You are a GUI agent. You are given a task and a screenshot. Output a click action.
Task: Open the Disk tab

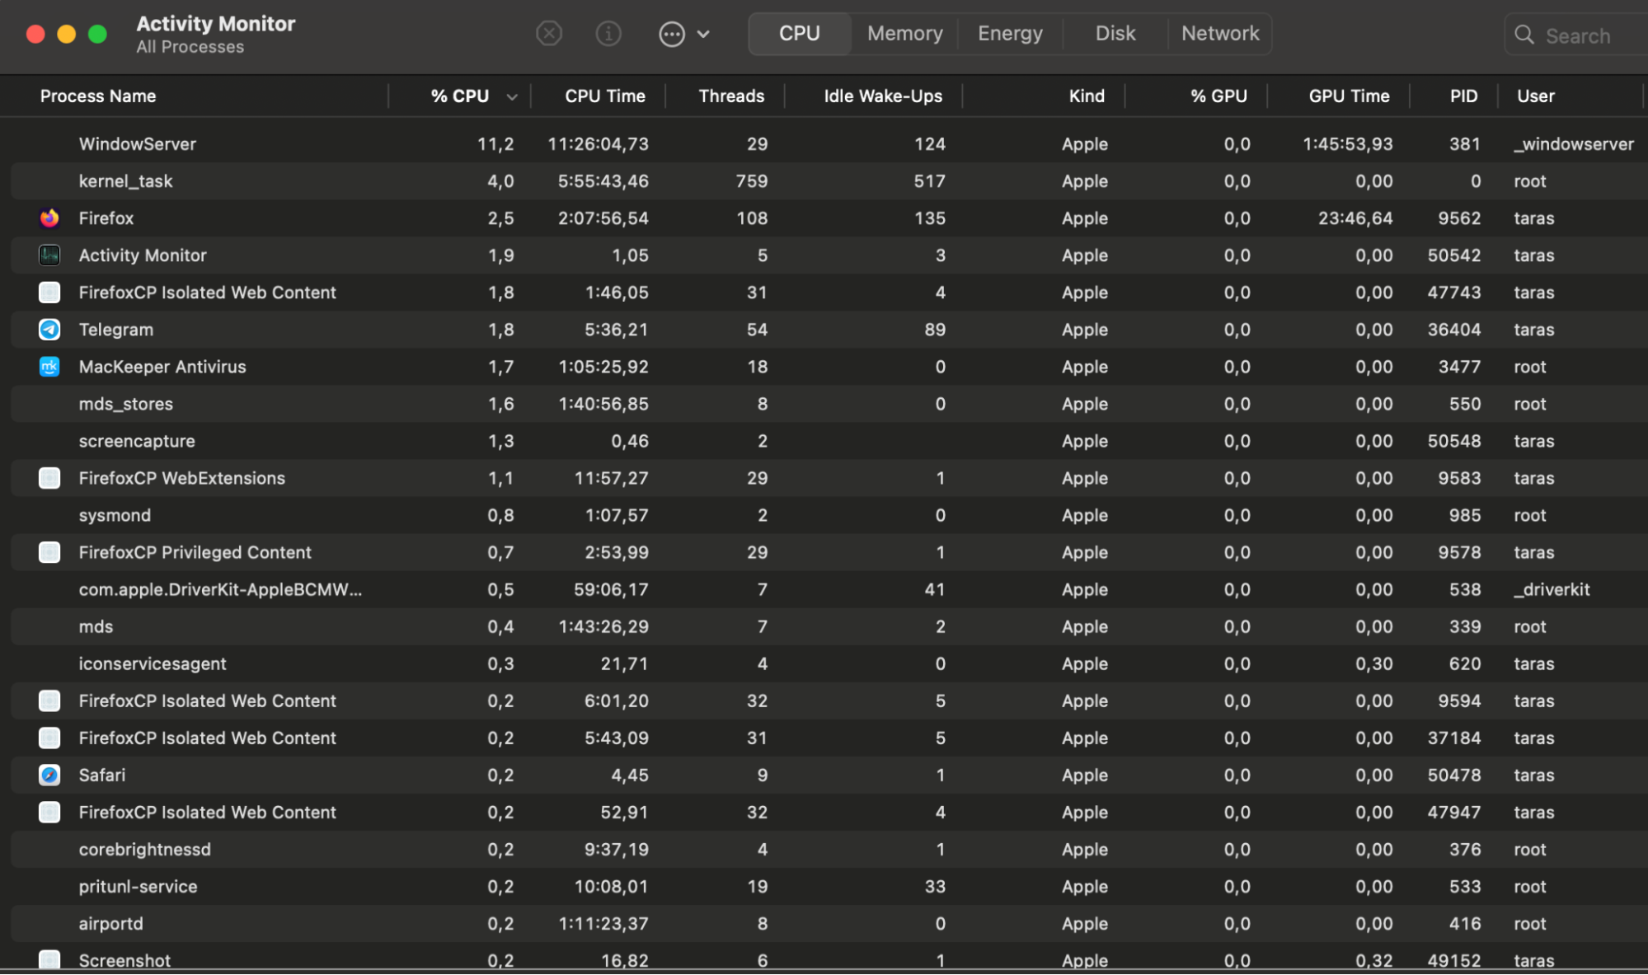1115,33
